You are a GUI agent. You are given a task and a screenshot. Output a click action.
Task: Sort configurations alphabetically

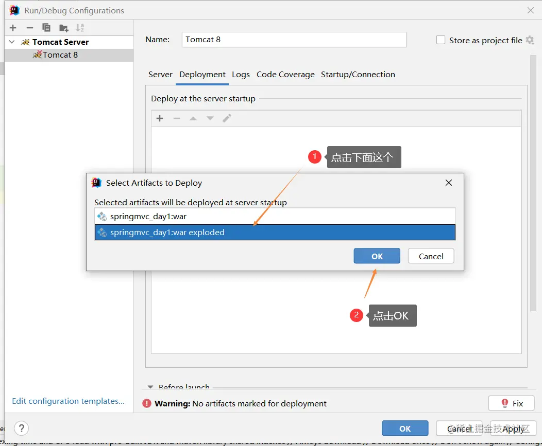pyautogui.click(x=80, y=28)
